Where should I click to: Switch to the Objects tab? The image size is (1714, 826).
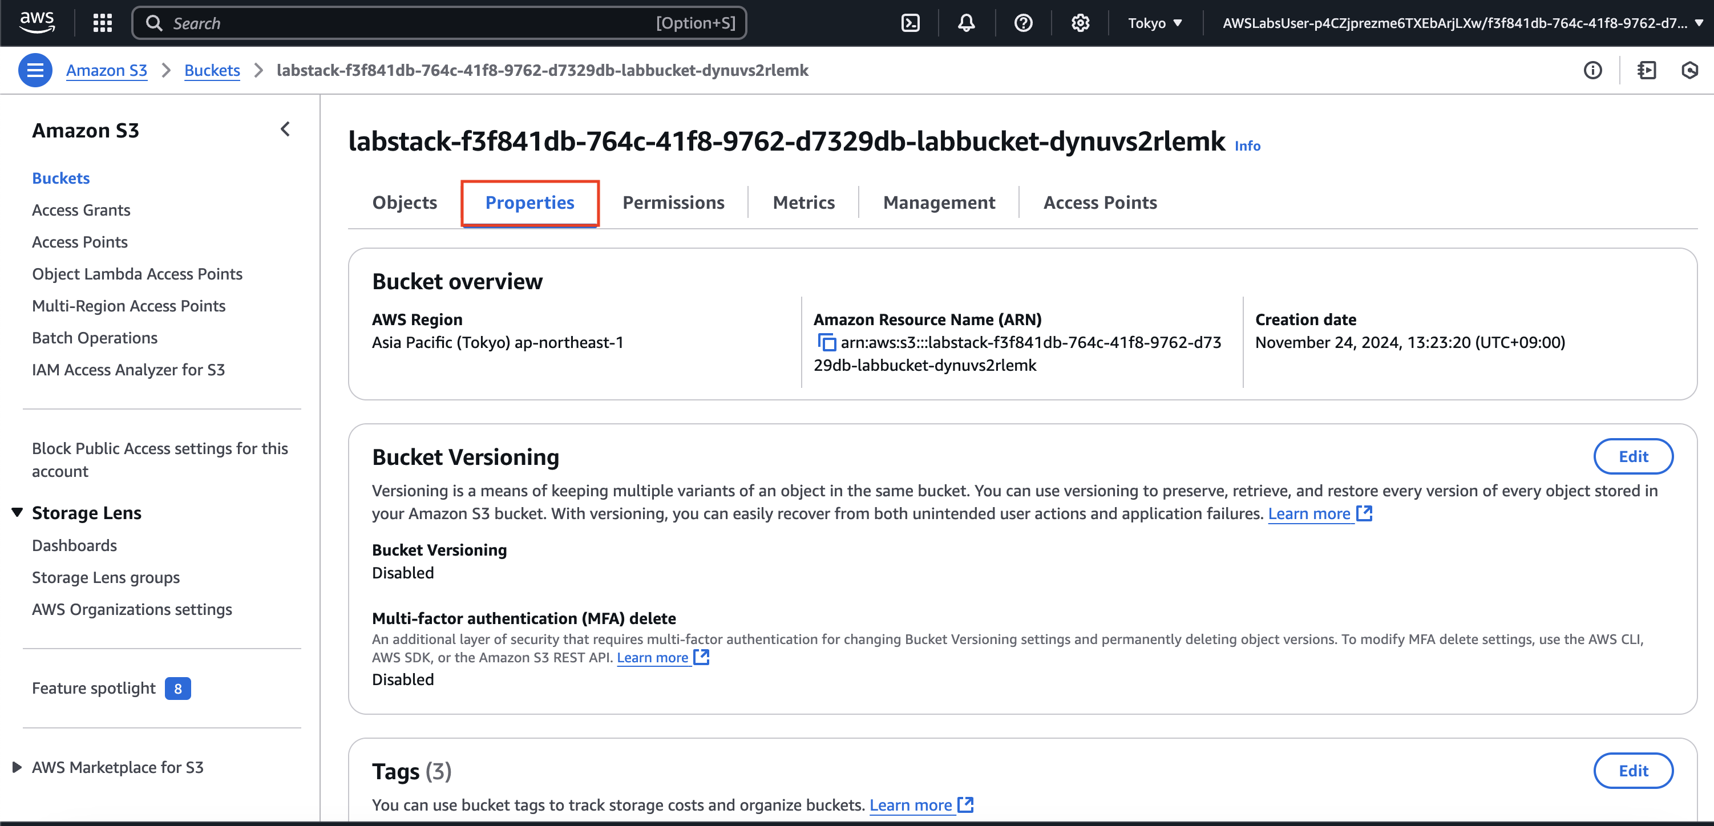pos(405,202)
